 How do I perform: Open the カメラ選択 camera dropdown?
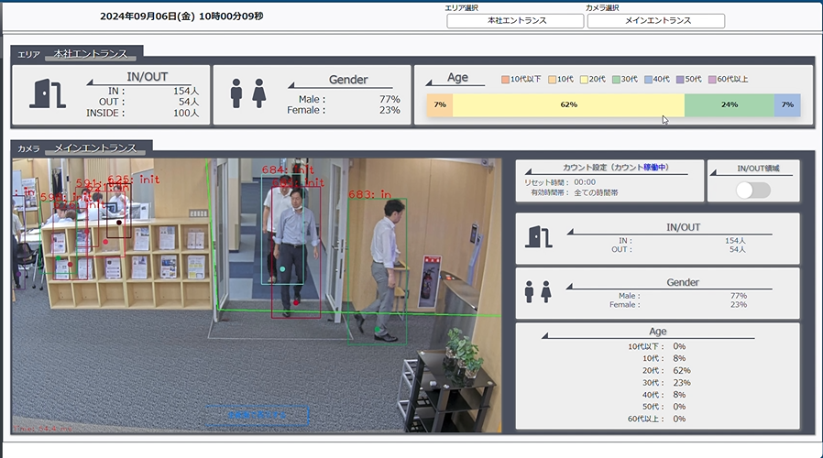click(x=655, y=21)
